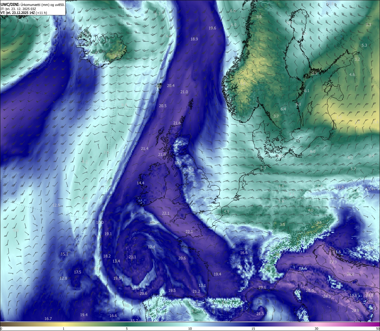Select the valid time line 'VT: þri. 23.12.2025 14Z (+11 h)'
The height and width of the screenshot is (331, 380).
pyautogui.click(x=24, y=13)
